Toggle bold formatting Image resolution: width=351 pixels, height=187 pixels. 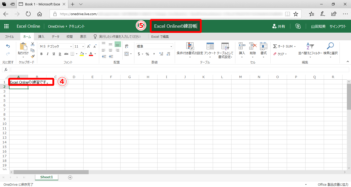click(41, 54)
